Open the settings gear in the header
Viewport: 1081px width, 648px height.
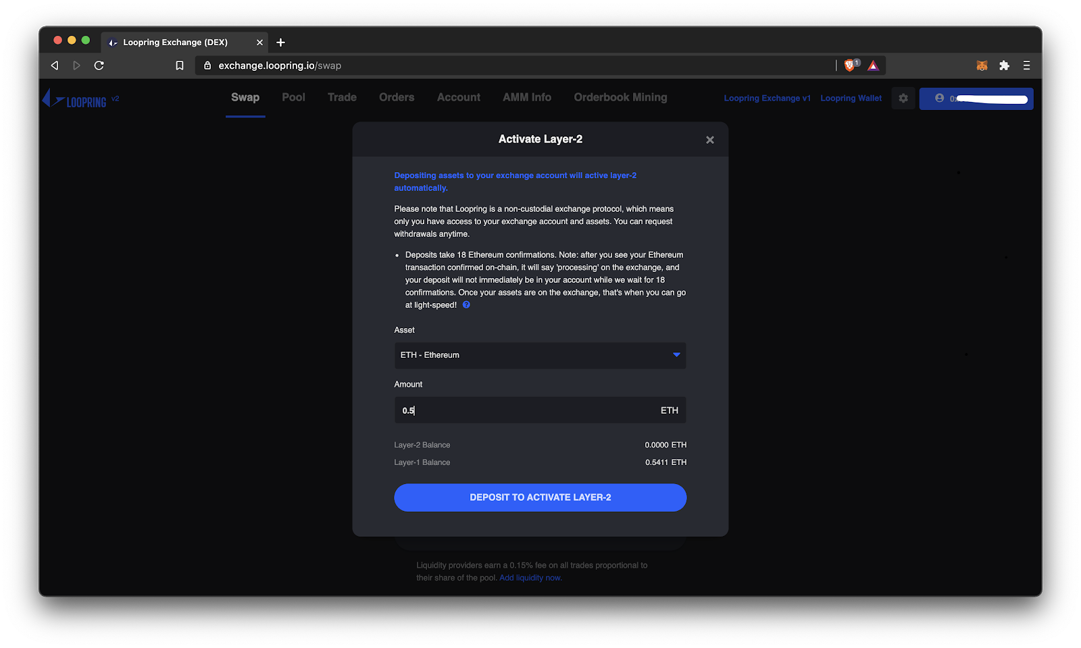click(903, 99)
